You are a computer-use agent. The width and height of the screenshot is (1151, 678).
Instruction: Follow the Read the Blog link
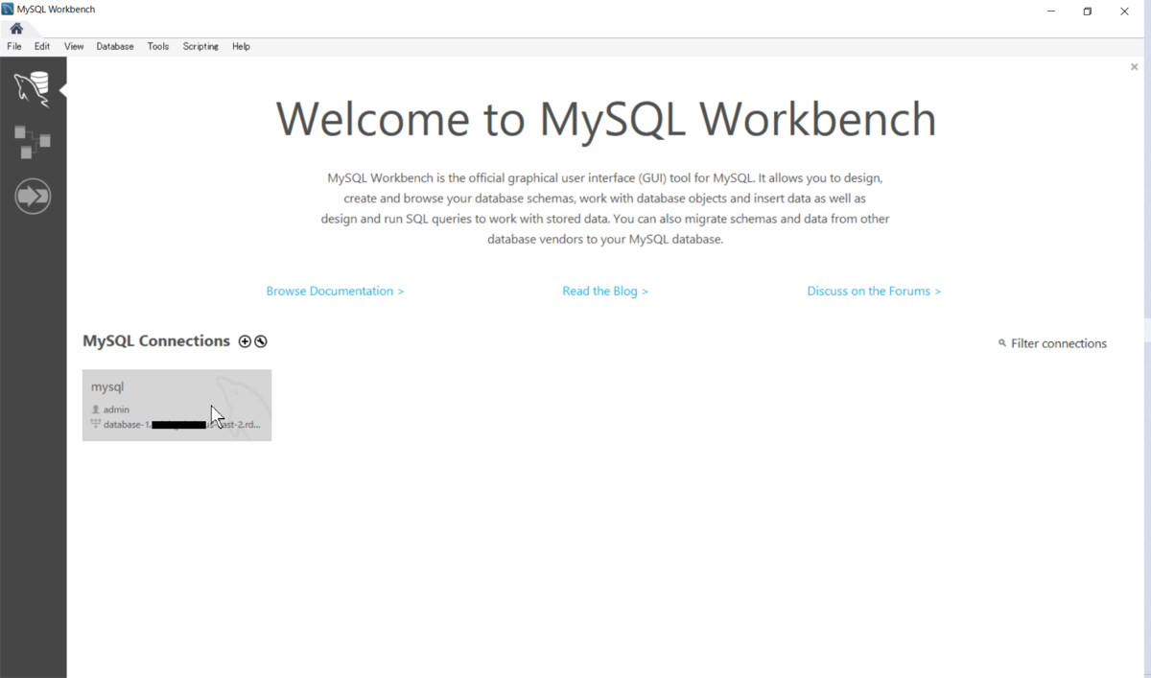point(605,291)
